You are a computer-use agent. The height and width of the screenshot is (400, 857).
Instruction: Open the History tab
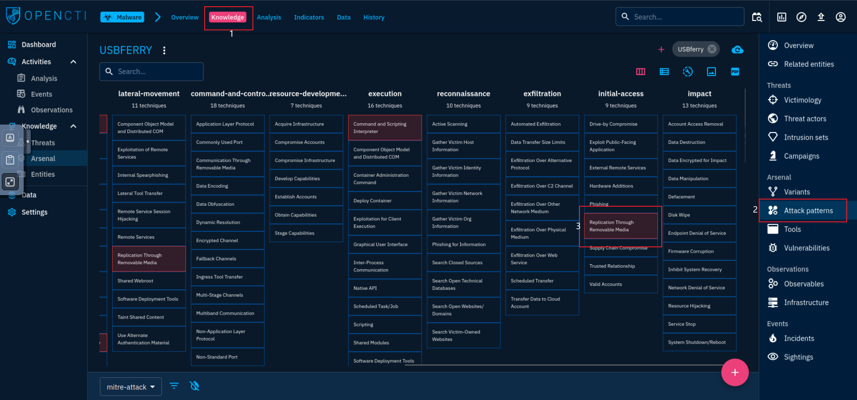(x=374, y=17)
